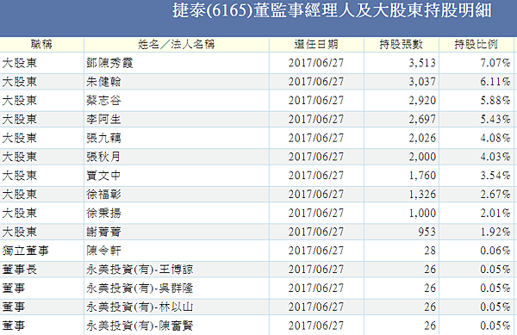Click shares value 2,920
The image size is (517, 335).
pyautogui.click(x=422, y=101)
